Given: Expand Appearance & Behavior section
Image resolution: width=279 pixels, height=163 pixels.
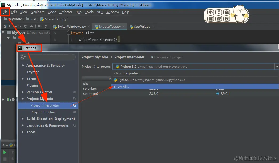Looking at the screenshot, I should [23, 66].
